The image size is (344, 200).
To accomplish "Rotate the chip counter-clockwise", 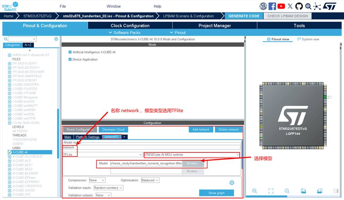I will click(320, 191).
